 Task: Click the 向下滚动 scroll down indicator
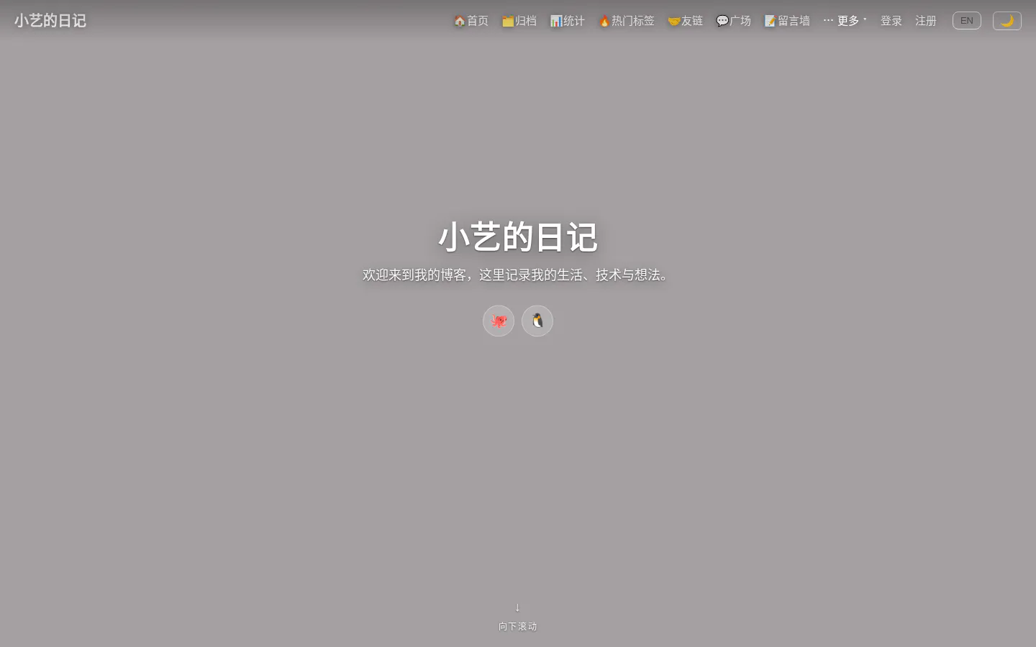pyautogui.click(x=517, y=618)
